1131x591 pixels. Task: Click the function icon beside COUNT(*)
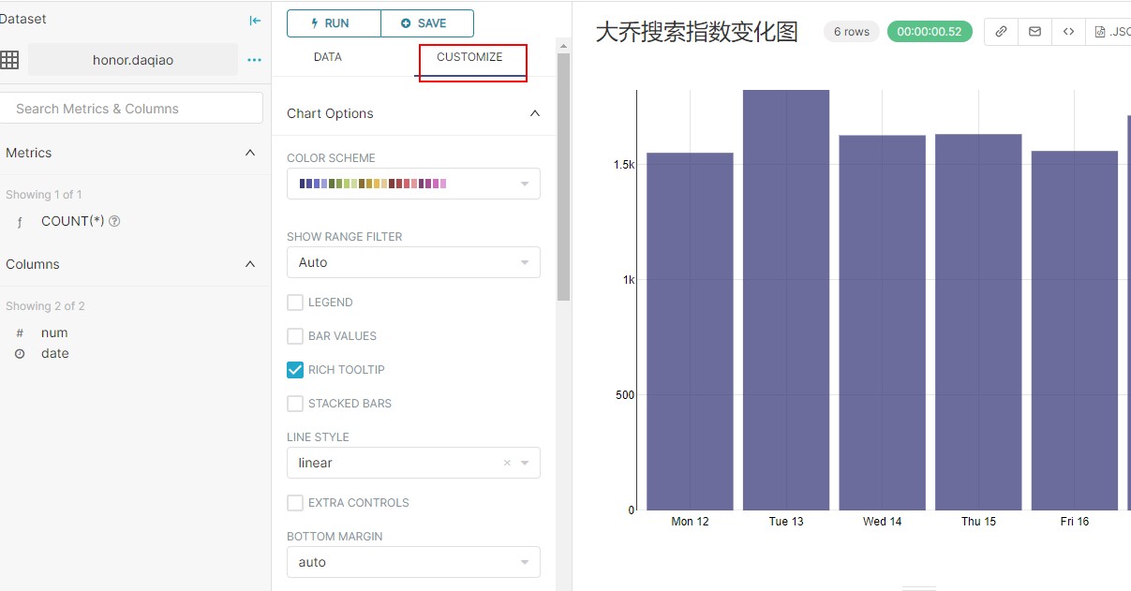click(20, 222)
